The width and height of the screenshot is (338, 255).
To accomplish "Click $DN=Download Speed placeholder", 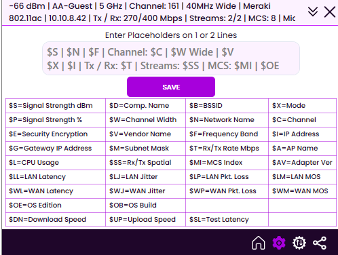I will click(x=56, y=219).
